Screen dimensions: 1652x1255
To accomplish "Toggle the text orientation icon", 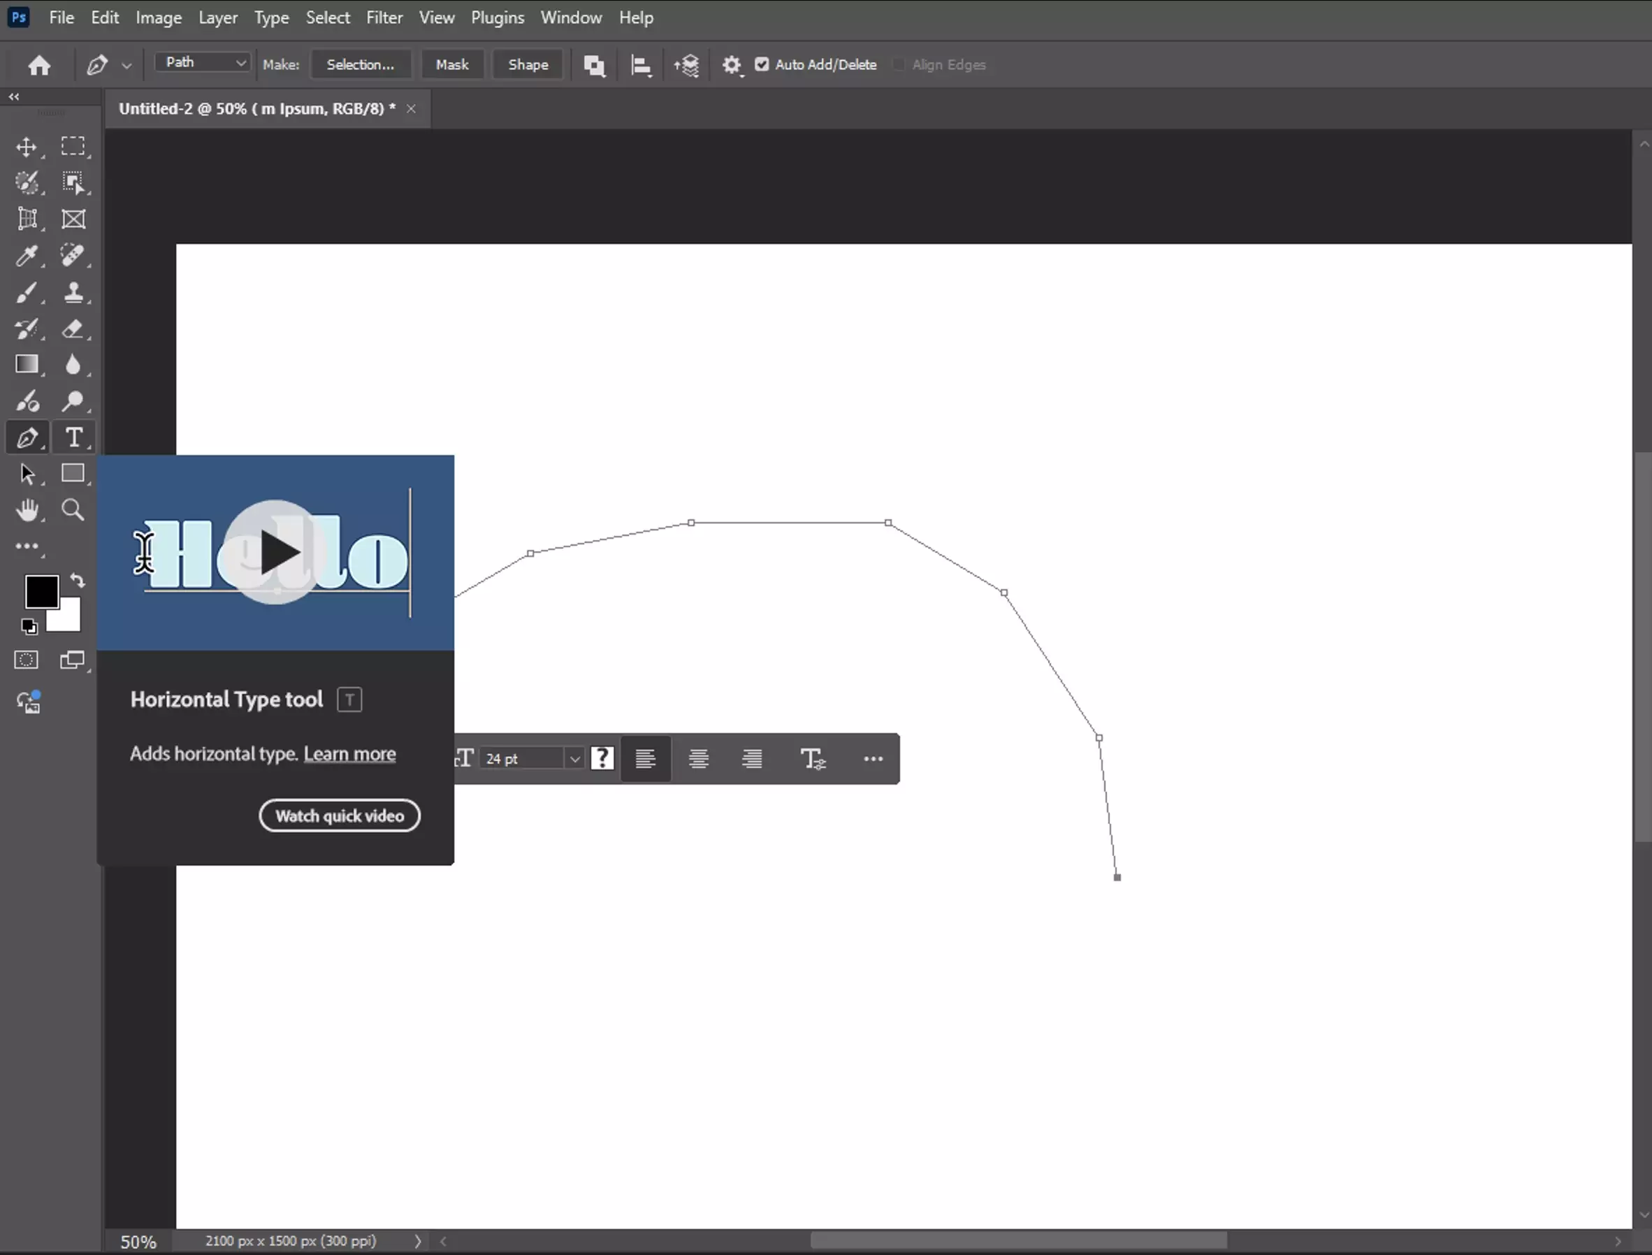I will tap(813, 758).
